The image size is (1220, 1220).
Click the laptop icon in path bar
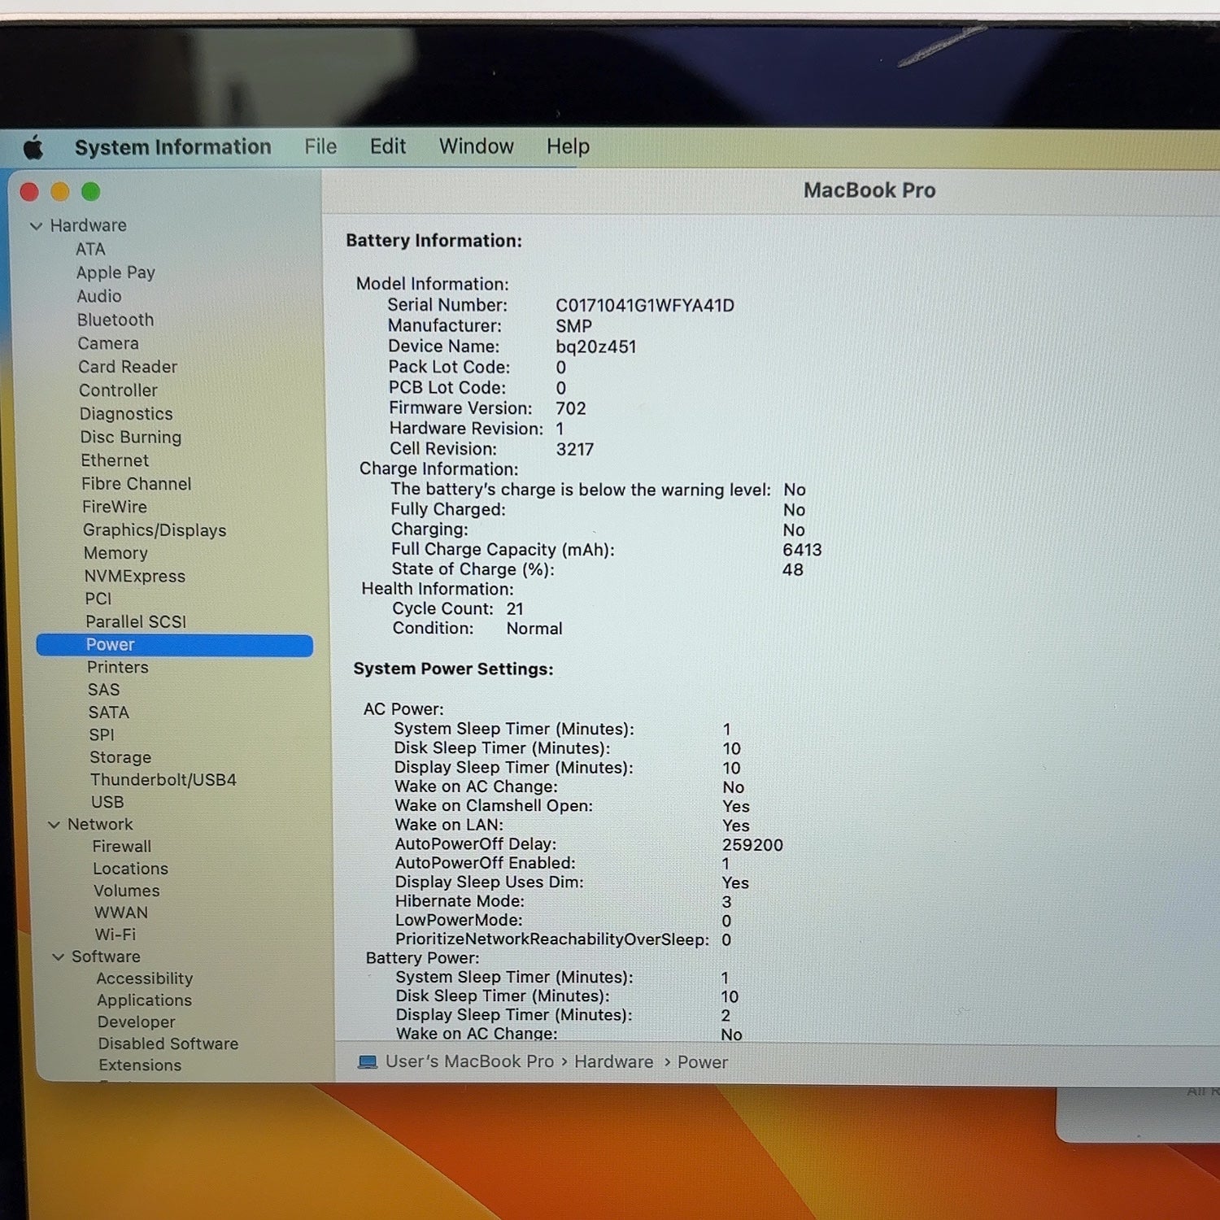click(x=368, y=1062)
